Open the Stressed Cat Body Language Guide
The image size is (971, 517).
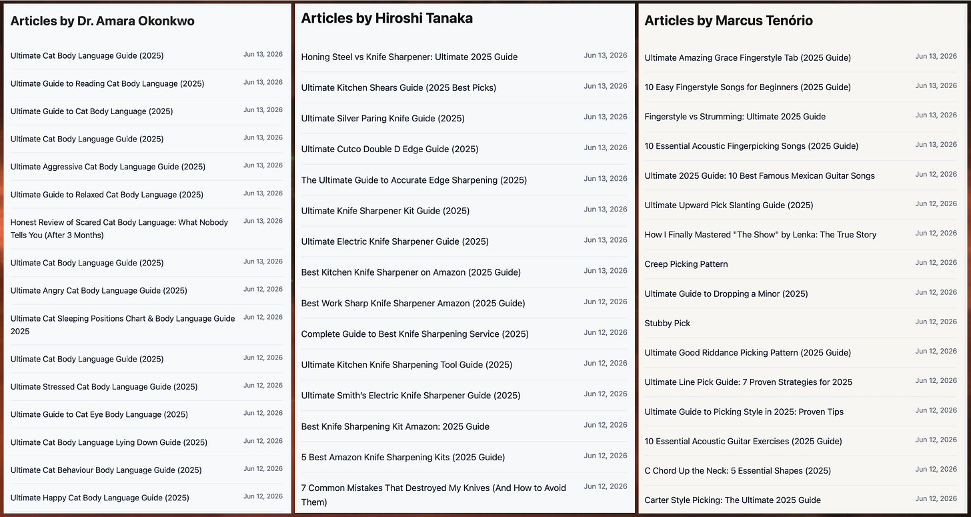pos(104,387)
